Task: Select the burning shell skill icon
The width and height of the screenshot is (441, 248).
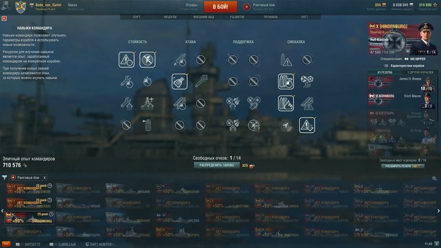Action: tap(286, 103)
